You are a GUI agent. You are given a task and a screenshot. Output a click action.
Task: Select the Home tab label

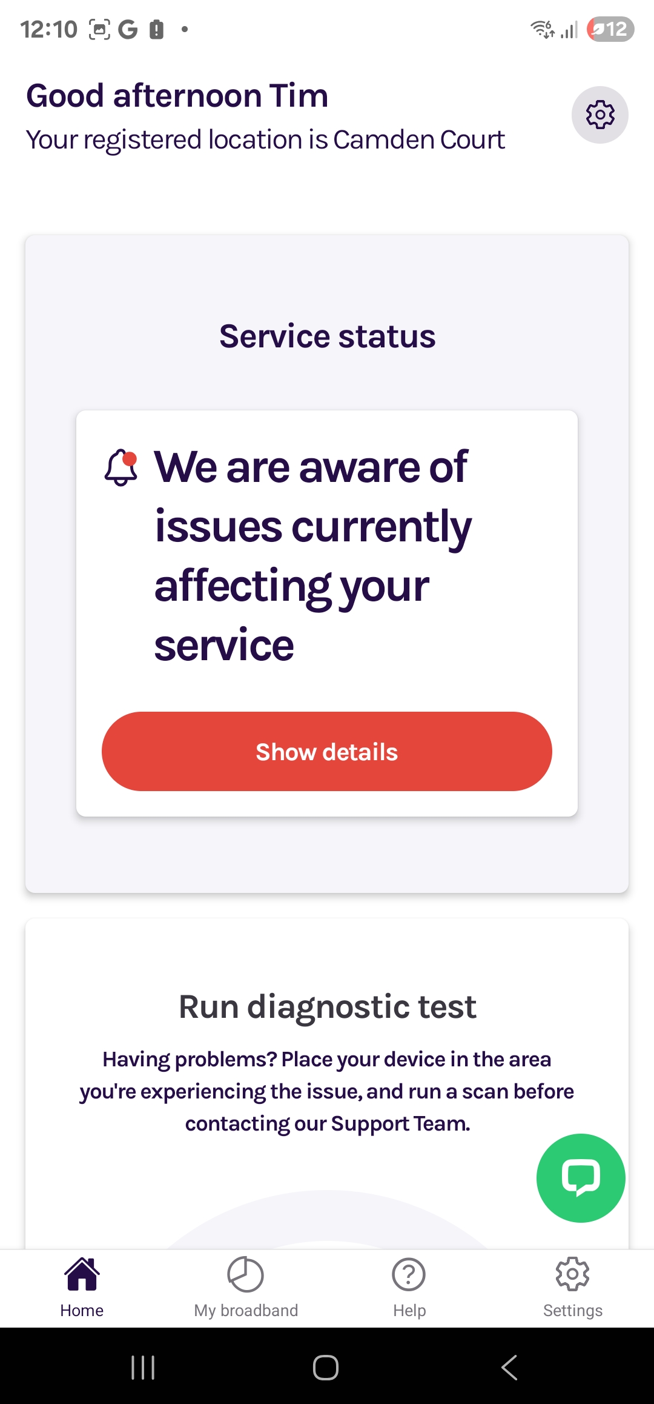click(x=82, y=1310)
